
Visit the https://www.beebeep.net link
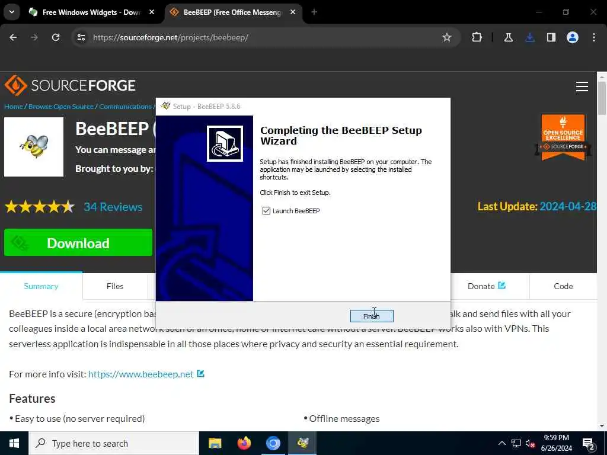[x=141, y=374]
